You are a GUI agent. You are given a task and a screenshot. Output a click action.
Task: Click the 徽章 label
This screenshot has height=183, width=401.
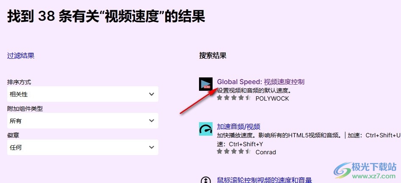(x=13, y=135)
